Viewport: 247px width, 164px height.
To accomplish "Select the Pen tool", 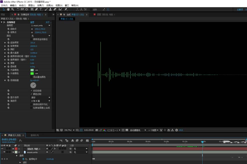I will pyautogui.click(x=36, y=10).
